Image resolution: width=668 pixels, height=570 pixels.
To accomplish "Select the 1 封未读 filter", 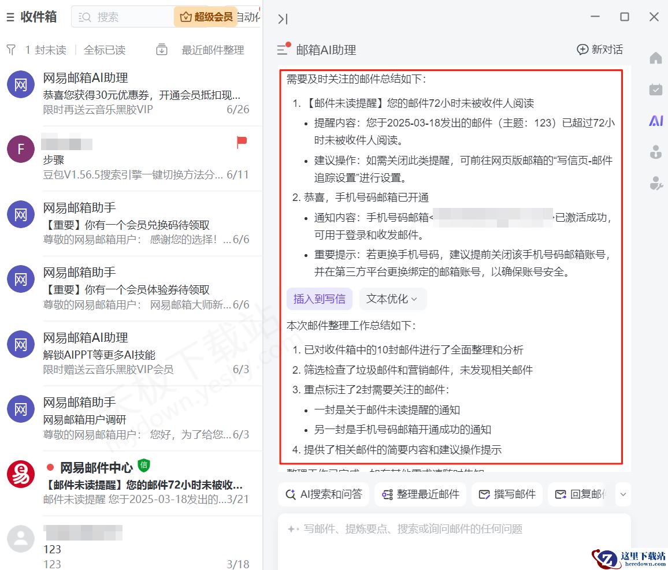I will [x=46, y=50].
